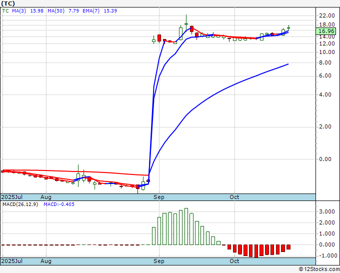Click the 3.000 MACD axis label
The height and width of the screenshot is (273, 340).
pyautogui.click(x=327, y=211)
